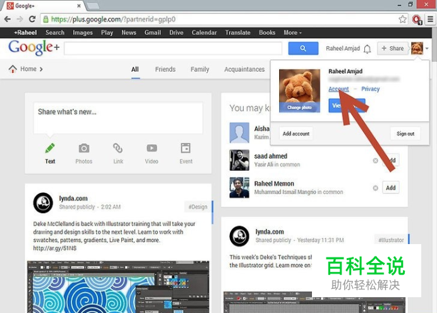Open Search in the black bar
Viewport: 437px width, 313px height.
point(55,33)
